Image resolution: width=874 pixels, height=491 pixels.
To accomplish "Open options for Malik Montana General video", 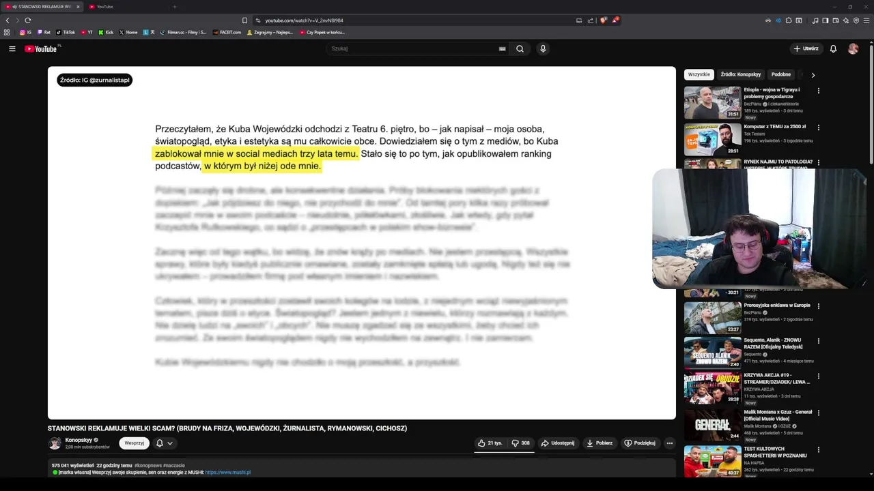I will 818,413.
